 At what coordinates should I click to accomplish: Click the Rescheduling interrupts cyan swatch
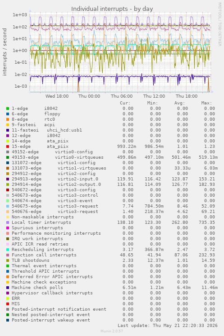pos(8,250)
